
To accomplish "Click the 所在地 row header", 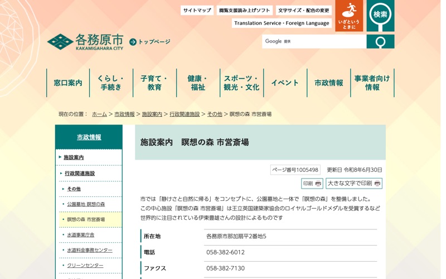I will (x=152, y=236).
